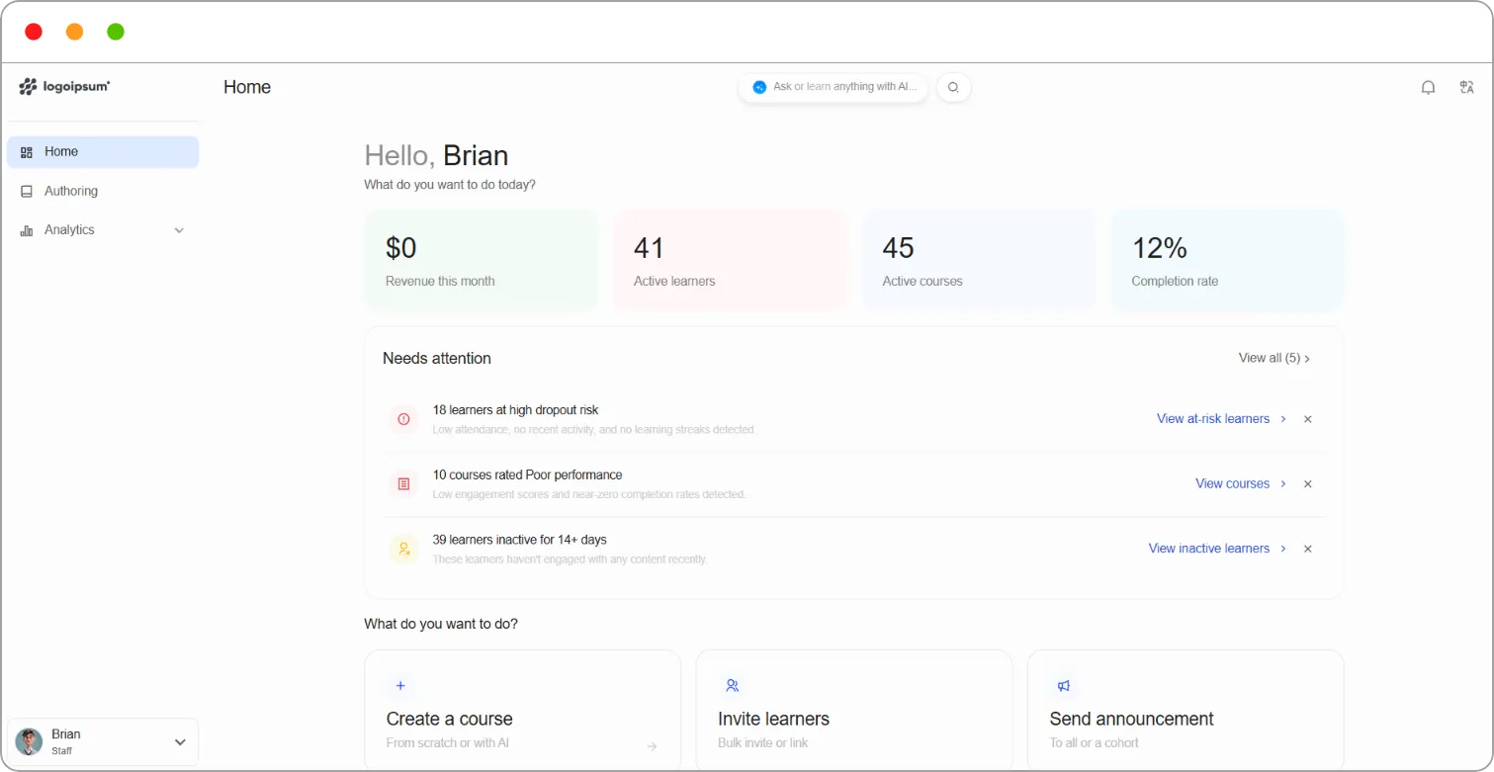Click the Analytics bar chart icon
This screenshot has height=772, width=1494.
click(x=27, y=230)
